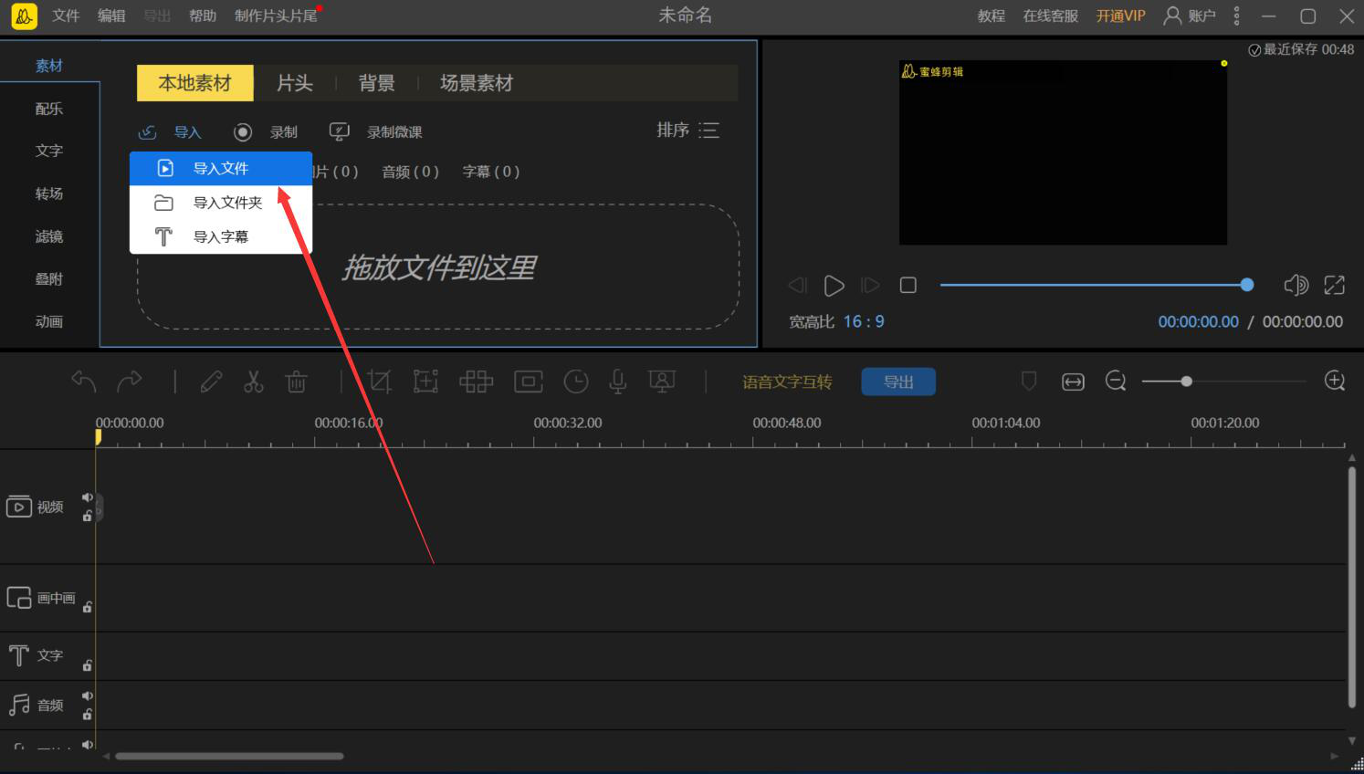This screenshot has width=1364, height=774.
Task: Click the shield marker icon
Action: (1029, 382)
